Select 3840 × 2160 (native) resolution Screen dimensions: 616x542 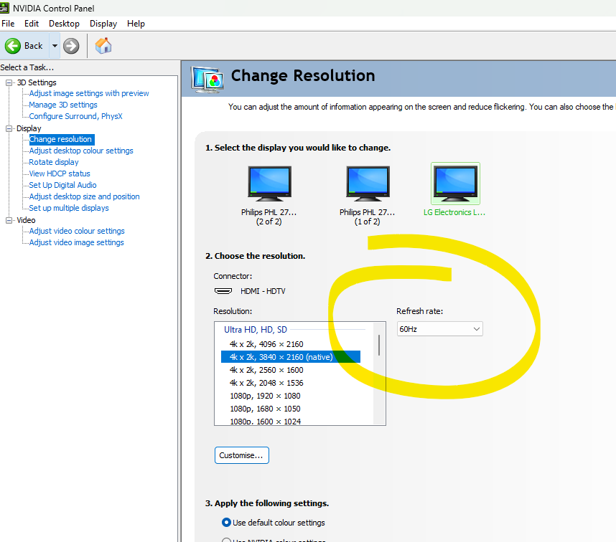290,357
